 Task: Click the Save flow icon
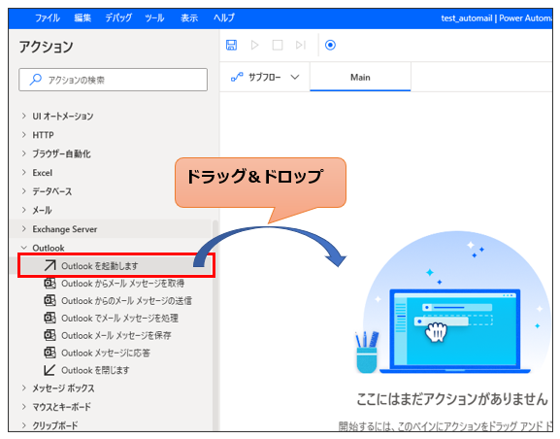[231, 45]
